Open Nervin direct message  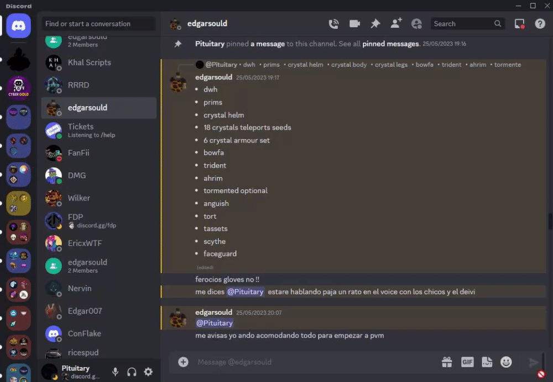pyautogui.click(x=99, y=288)
